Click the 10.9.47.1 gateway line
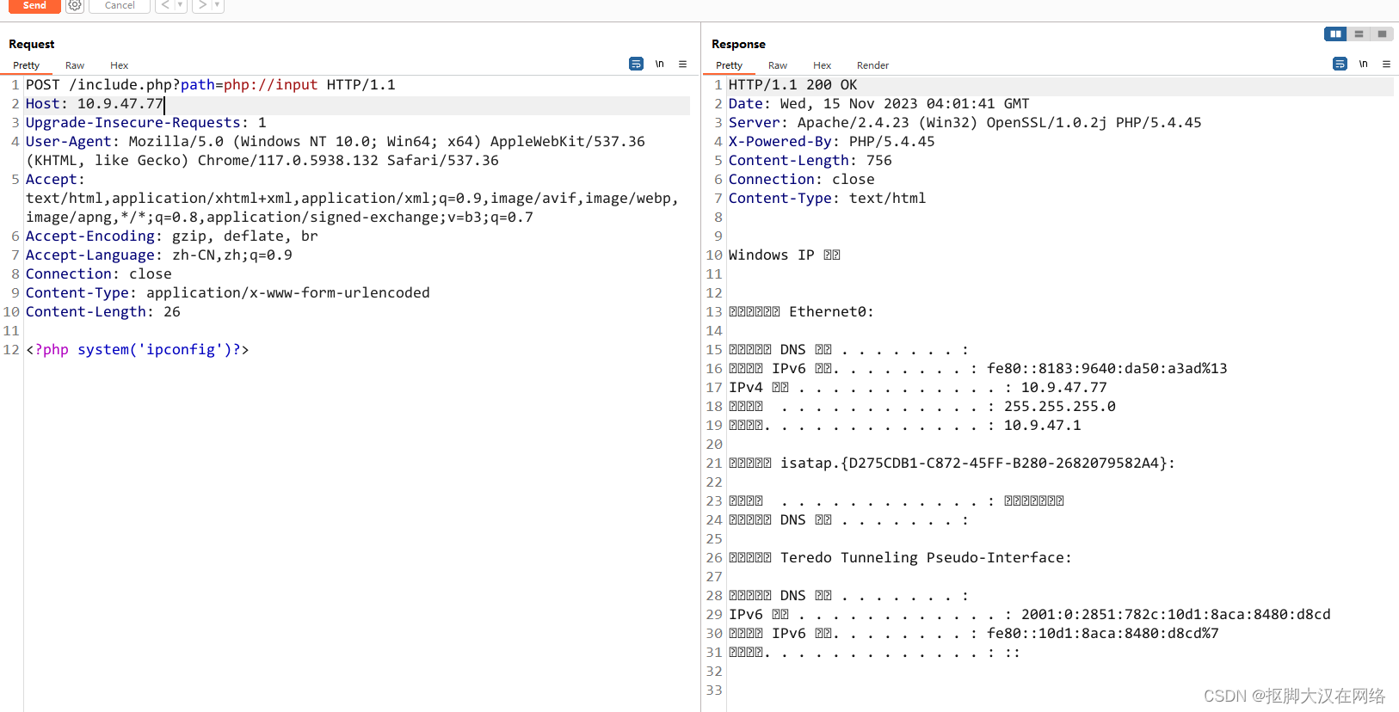The image size is (1399, 712). point(905,425)
